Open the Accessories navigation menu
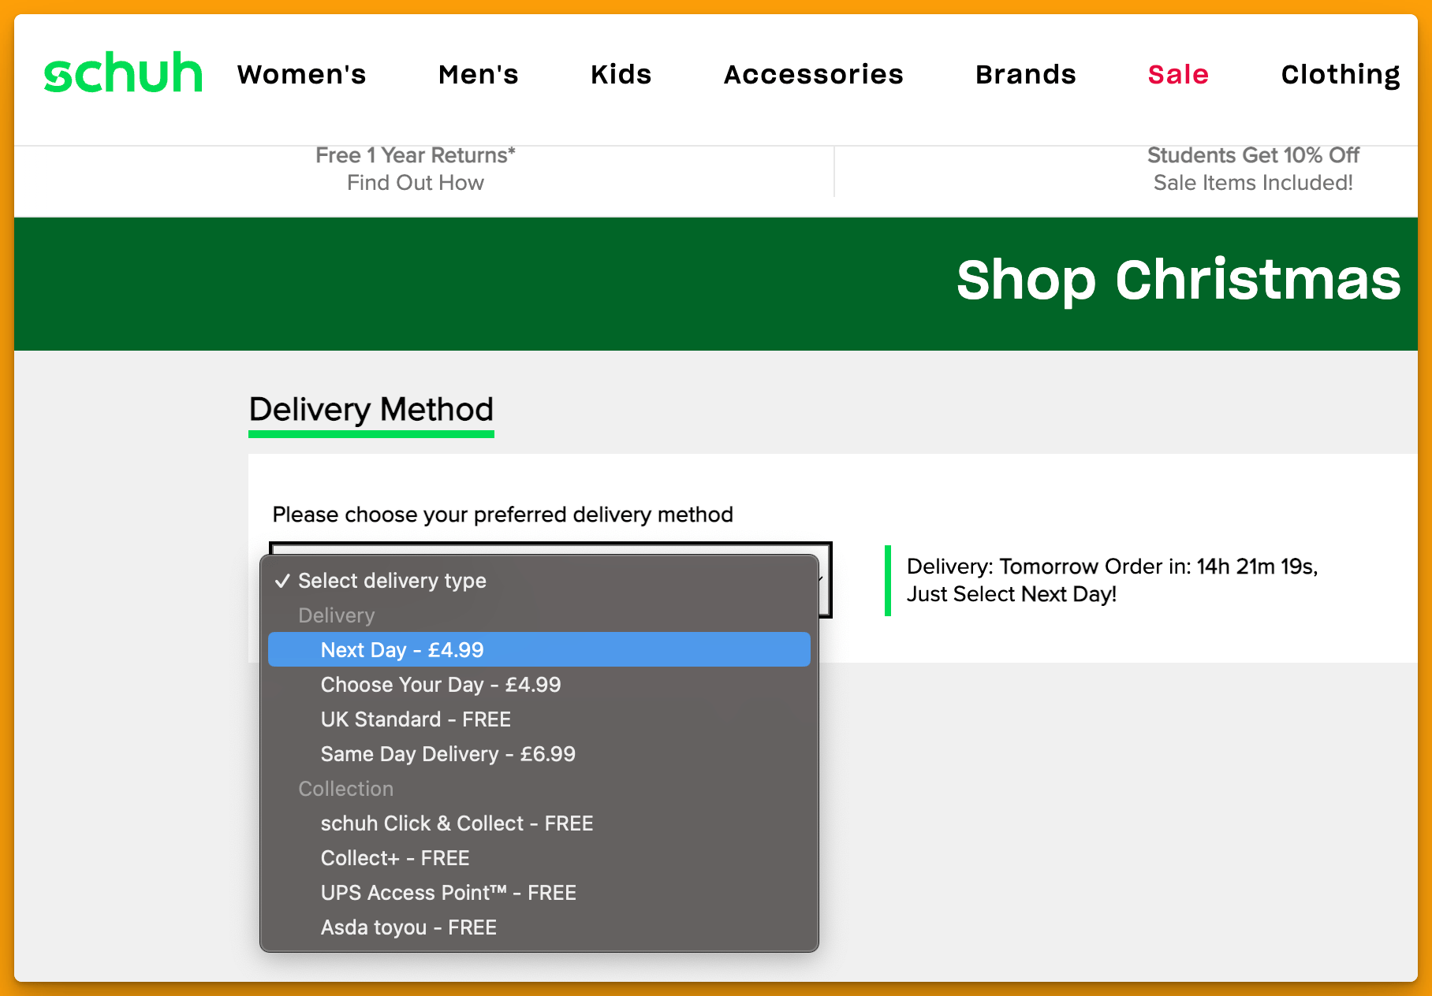 814,74
